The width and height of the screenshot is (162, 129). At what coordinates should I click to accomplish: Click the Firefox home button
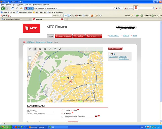point(21,8)
